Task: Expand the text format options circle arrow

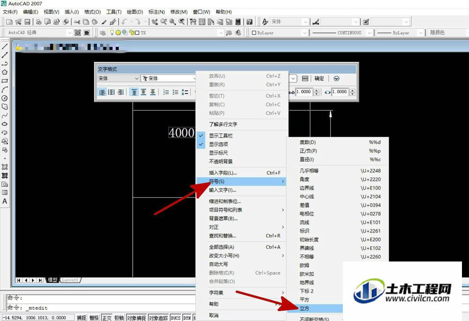Action: tap(336, 79)
